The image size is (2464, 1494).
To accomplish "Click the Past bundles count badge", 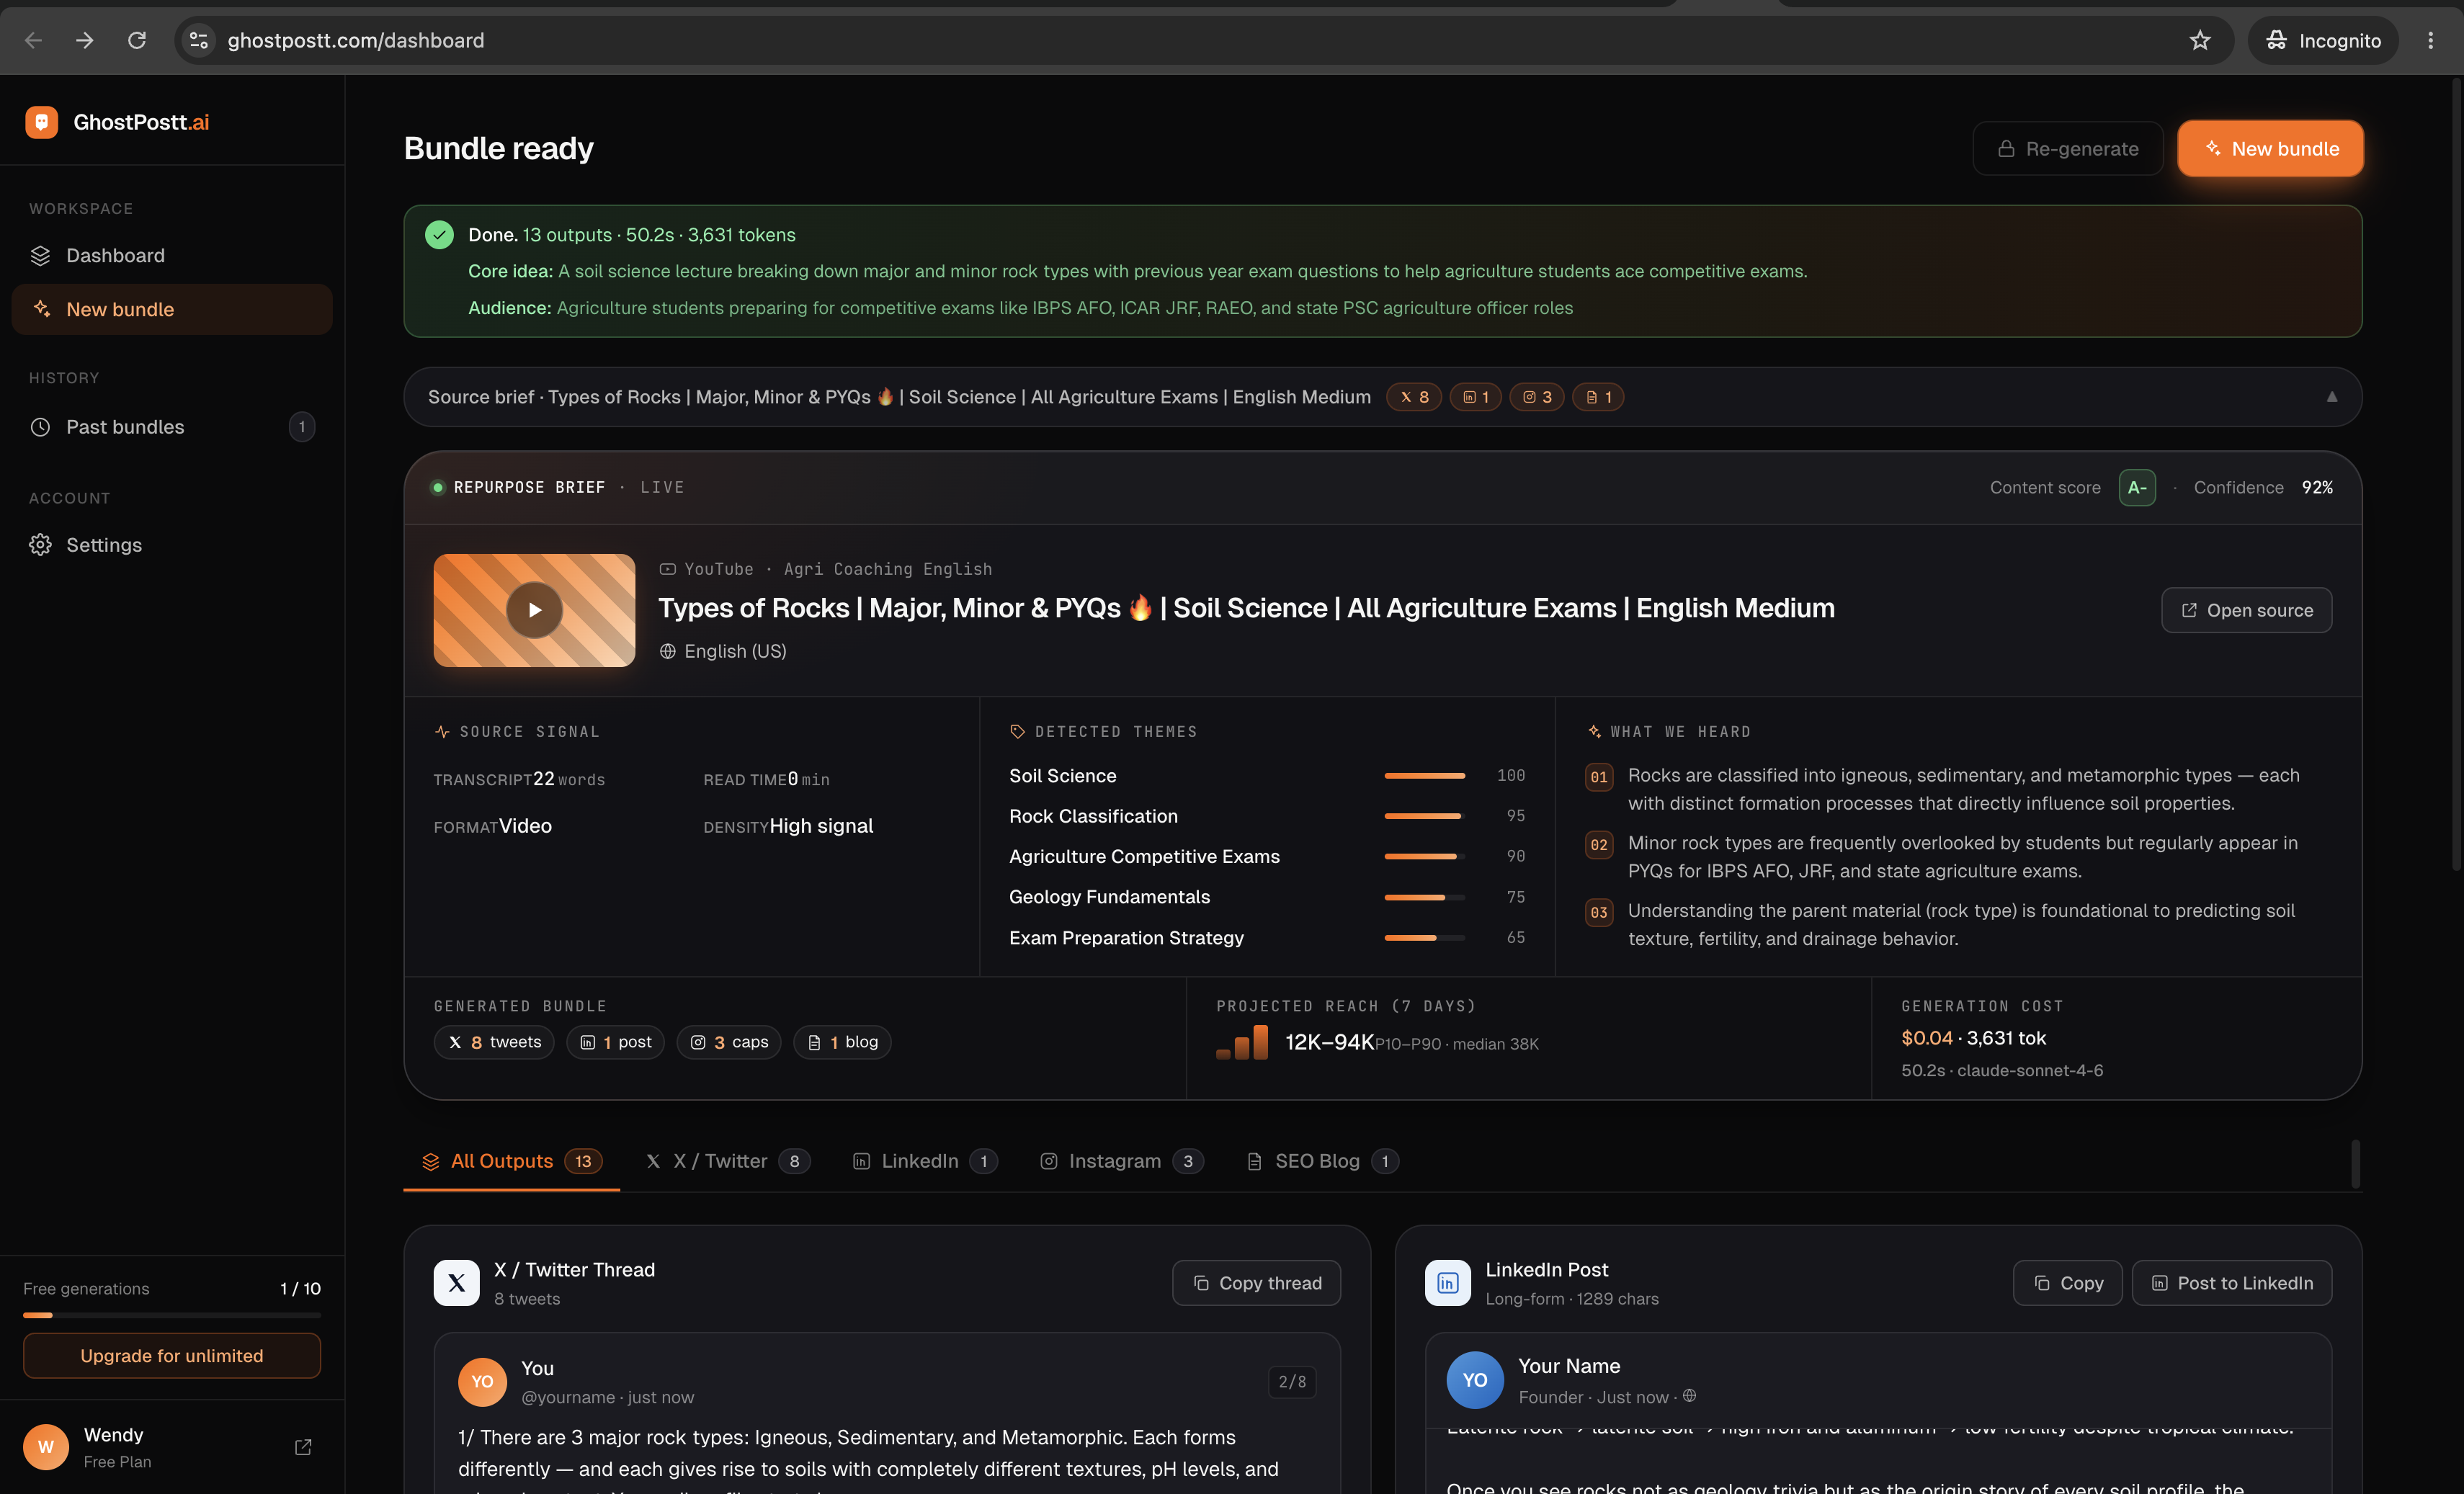I will point(302,427).
